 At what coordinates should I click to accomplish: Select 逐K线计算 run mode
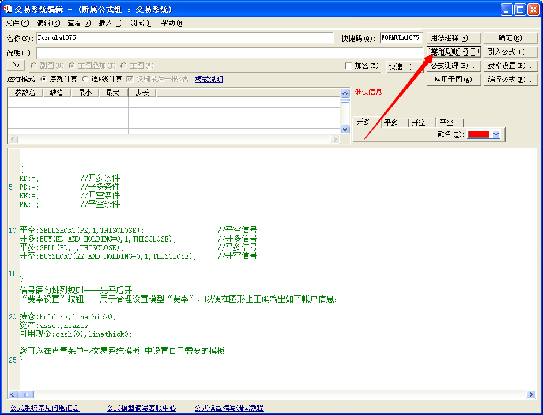point(102,79)
